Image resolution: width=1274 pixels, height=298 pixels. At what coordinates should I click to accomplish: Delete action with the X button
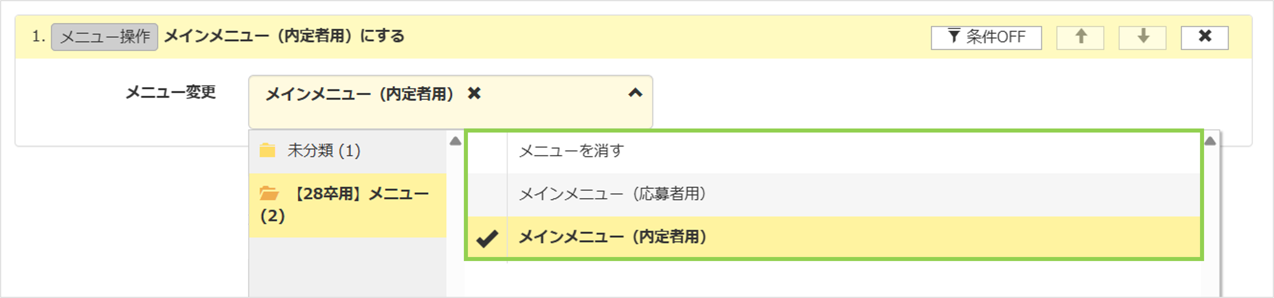click(1204, 38)
